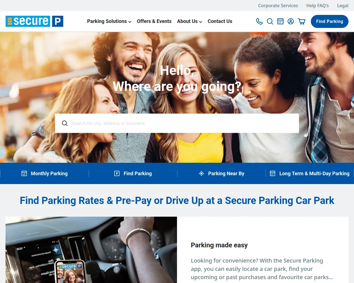Click the car dashboard app thumbnail image
Viewport: 354px width, 283px height.
(91, 250)
